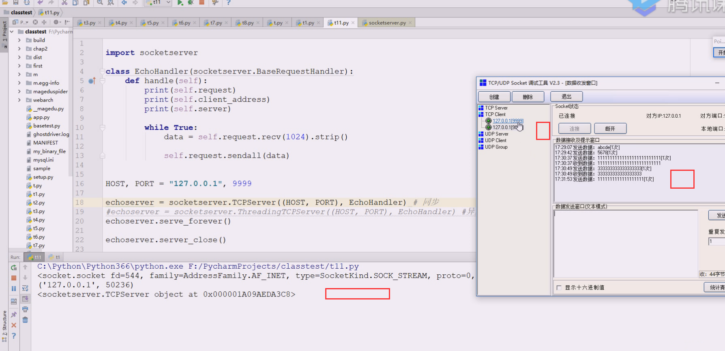Open the Structure side tool tab

coord(4,326)
